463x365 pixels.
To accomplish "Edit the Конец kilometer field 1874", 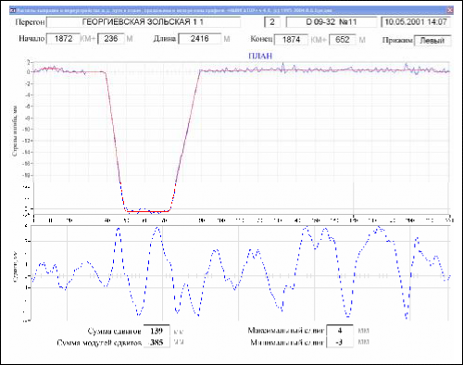I will pos(291,40).
